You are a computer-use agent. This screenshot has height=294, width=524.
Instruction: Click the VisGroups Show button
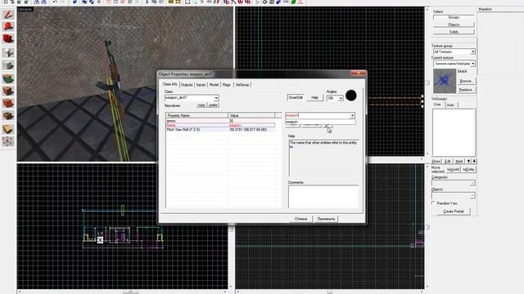(436, 162)
